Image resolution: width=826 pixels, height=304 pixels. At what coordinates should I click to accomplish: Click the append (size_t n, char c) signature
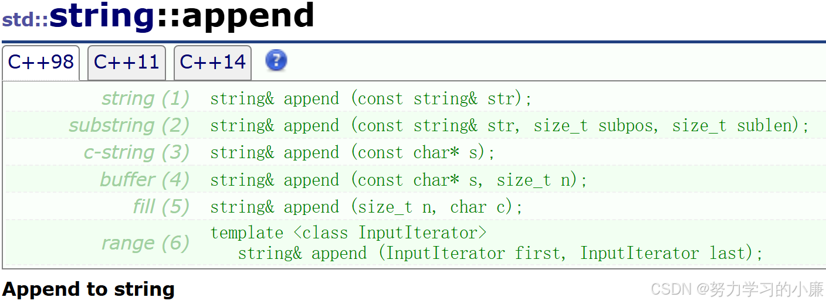tap(367, 207)
